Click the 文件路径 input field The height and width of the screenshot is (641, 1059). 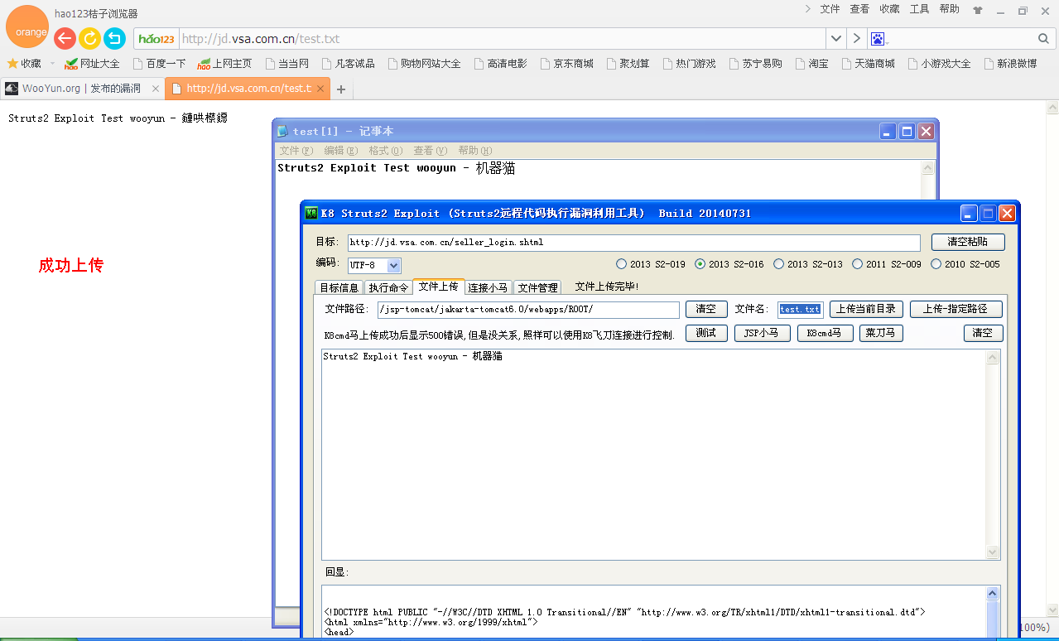coord(528,310)
